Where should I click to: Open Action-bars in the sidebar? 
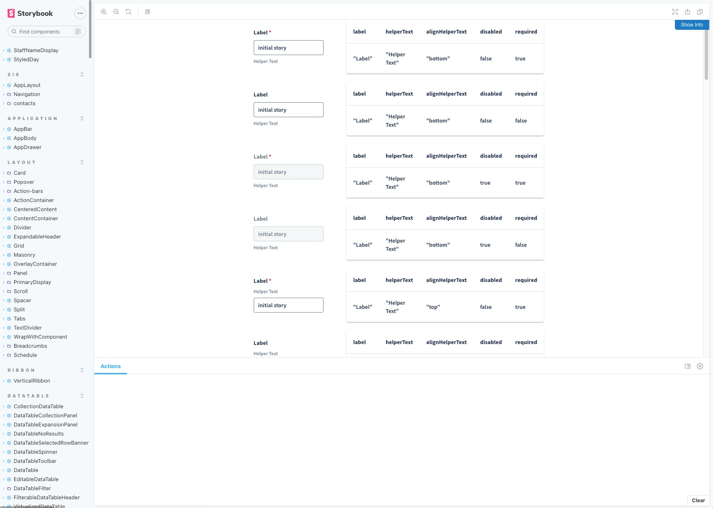28,191
